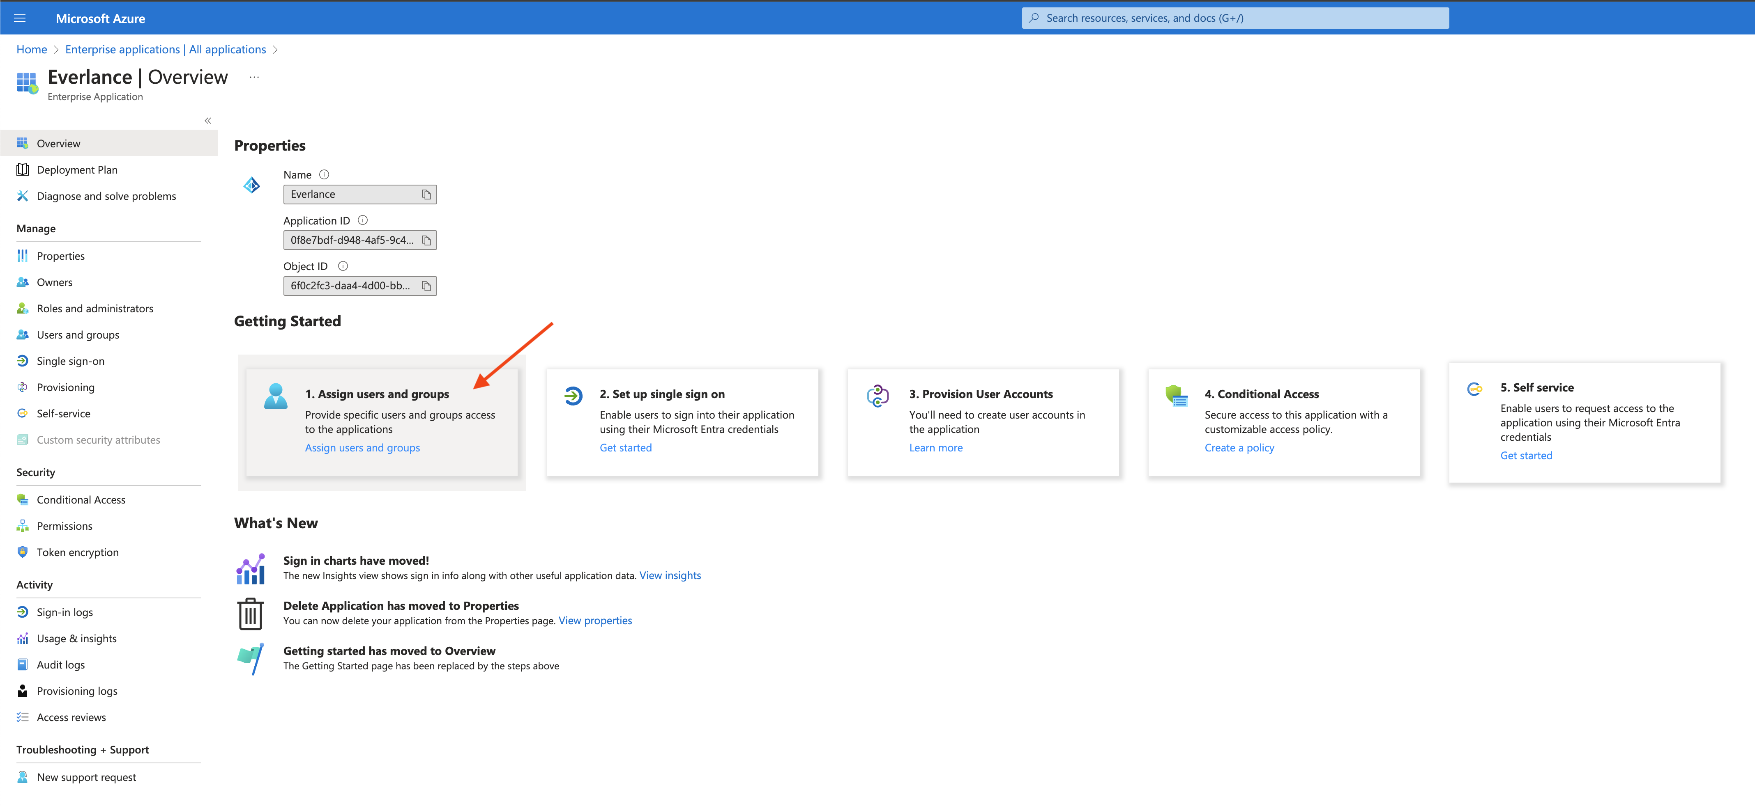Click the person icon on Assign users card
This screenshot has width=1755, height=806.
pos(276,396)
